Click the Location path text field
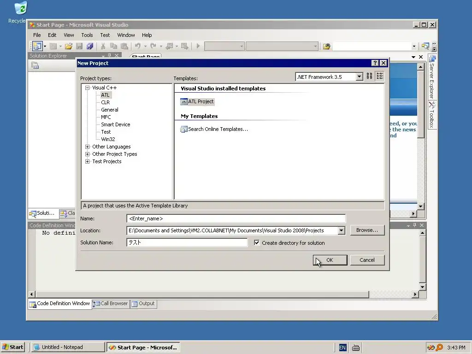Screen dimensions: 472x354 click(232, 230)
